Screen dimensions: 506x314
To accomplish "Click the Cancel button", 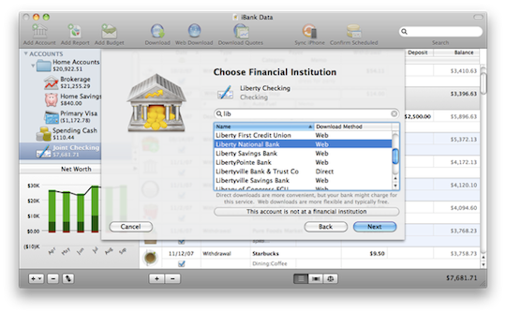I will pyautogui.click(x=130, y=227).
